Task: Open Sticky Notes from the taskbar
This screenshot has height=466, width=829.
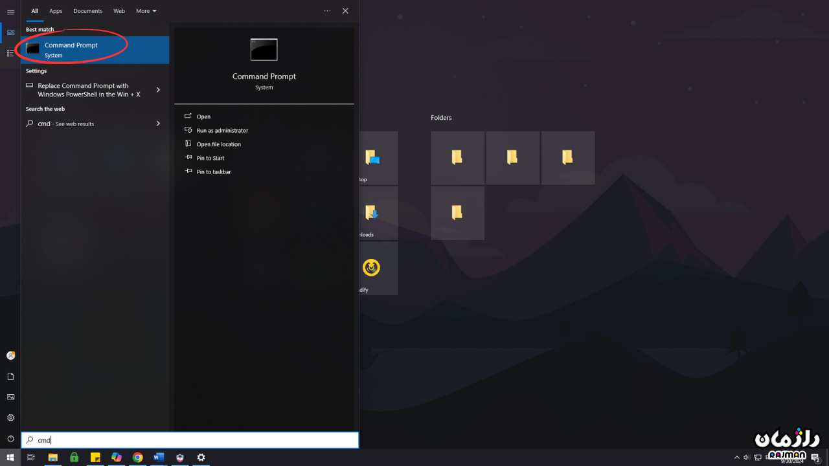Action: [95, 458]
